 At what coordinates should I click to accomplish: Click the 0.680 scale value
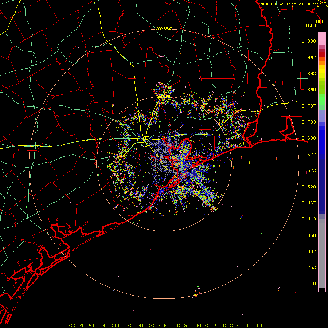[x=309, y=138]
